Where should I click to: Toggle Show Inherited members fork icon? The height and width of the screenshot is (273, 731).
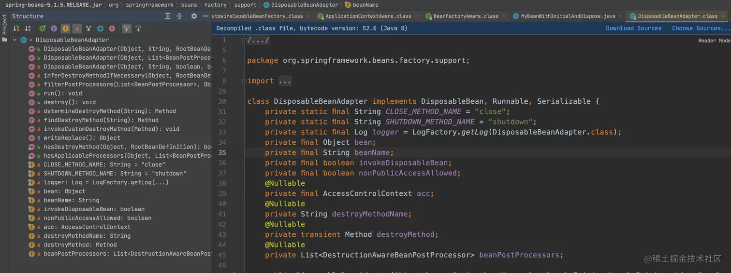coord(88,29)
